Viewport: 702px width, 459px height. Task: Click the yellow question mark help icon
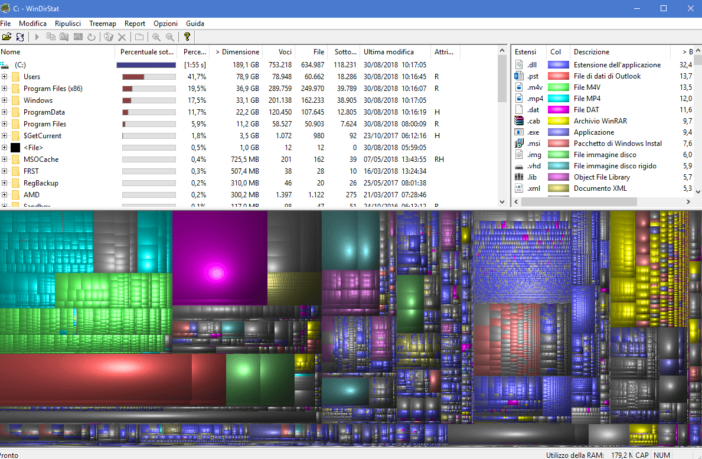click(187, 37)
